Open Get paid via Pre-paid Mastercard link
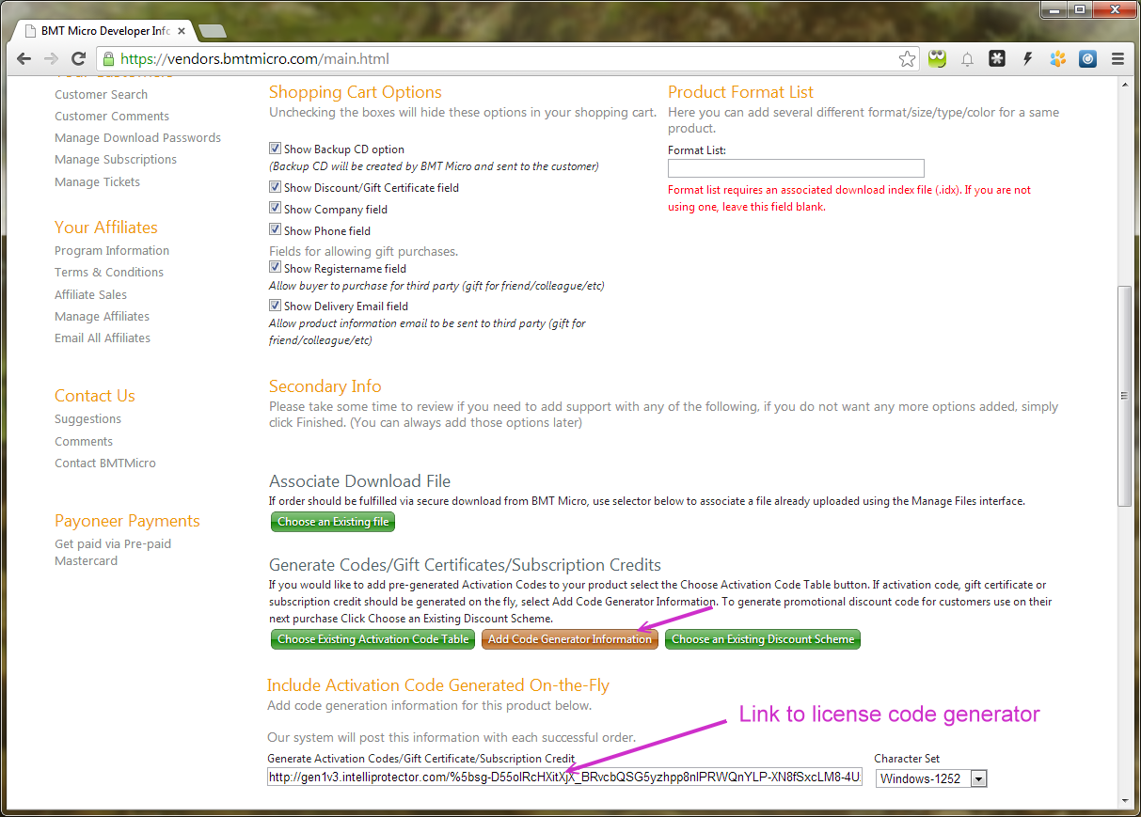This screenshot has width=1141, height=817. [113, 552]
